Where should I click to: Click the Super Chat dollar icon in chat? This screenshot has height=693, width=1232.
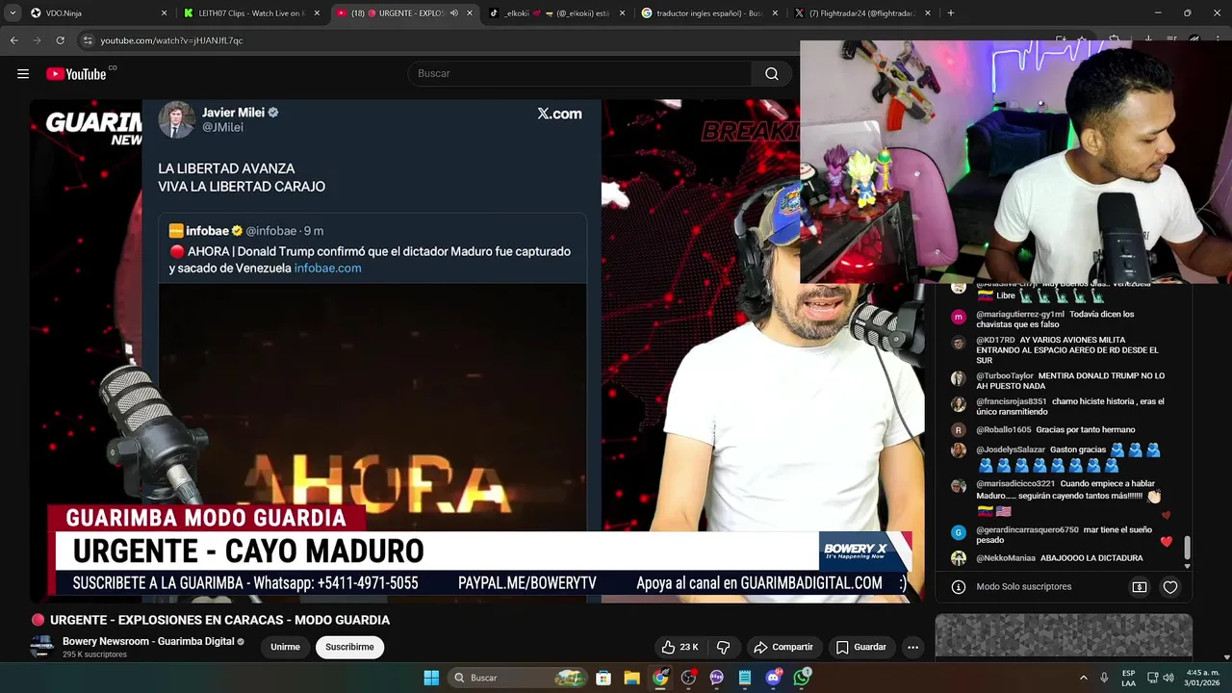[1140, 587]
